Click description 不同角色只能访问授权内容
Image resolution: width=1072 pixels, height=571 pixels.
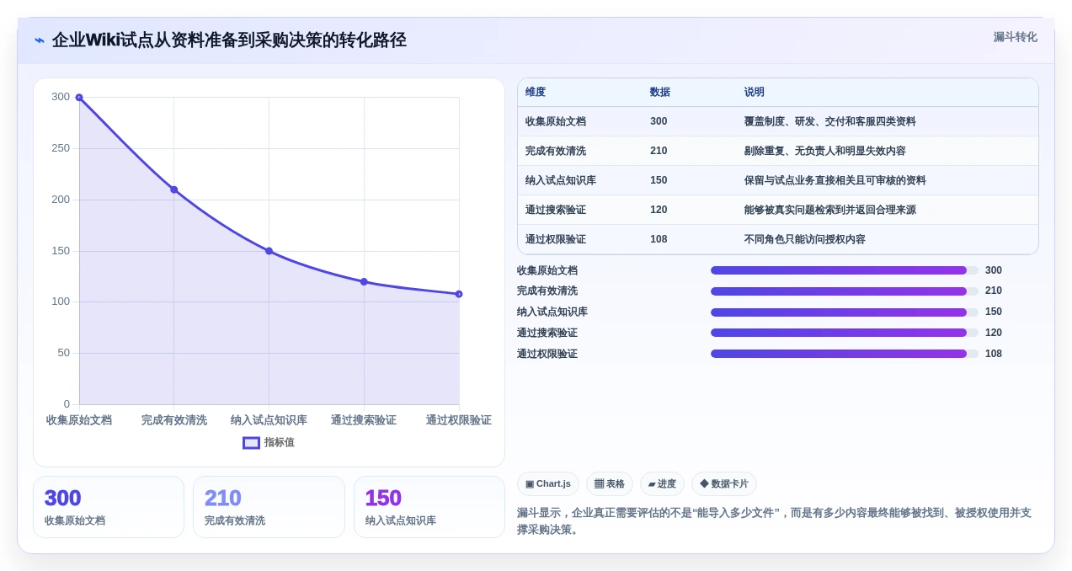805,239
